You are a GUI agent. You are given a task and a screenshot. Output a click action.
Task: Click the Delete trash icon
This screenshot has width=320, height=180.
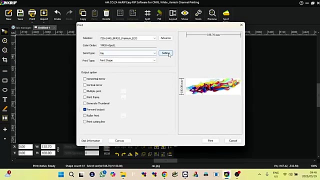tap(106, 14)
